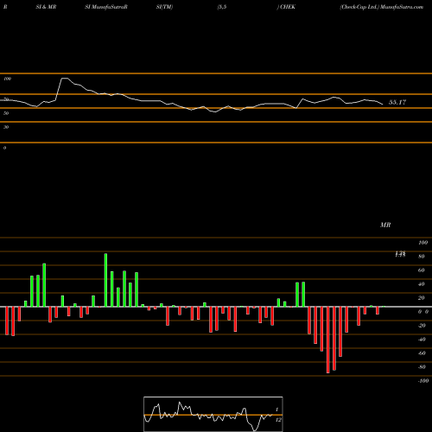This screenshot has width=432, height=432.
Task: Click the MR axis label -40
Action: 422,340
